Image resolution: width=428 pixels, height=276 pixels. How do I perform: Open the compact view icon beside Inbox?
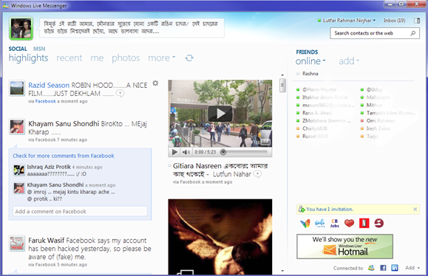[x=417, y=21]
